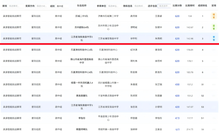Screen dimensions: 219x135
Task: Click player name 康浩恒
Action: [158, 50]
